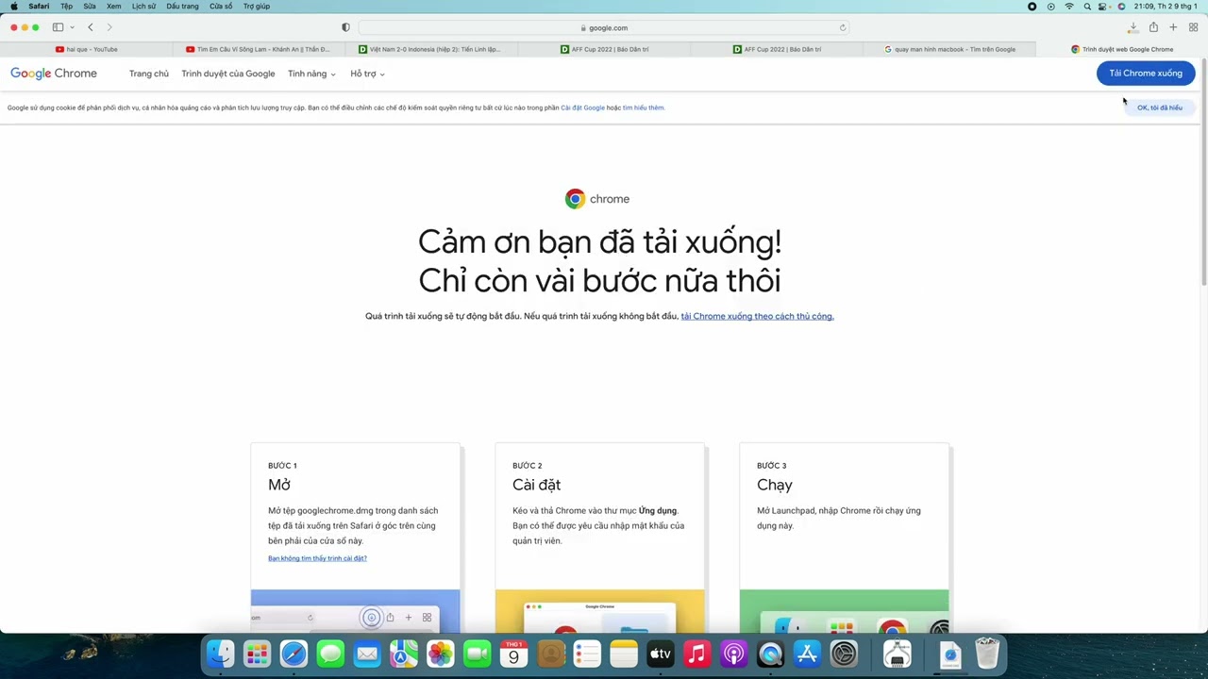The height and width of the screenshot is (679, 1208).
Task: Expand the Tính năng dropdown
Action: 311,74
